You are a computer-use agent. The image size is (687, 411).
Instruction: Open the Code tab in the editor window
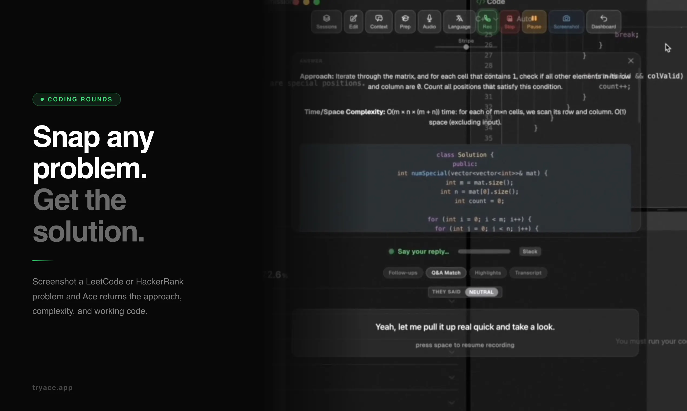coord(491,2)
